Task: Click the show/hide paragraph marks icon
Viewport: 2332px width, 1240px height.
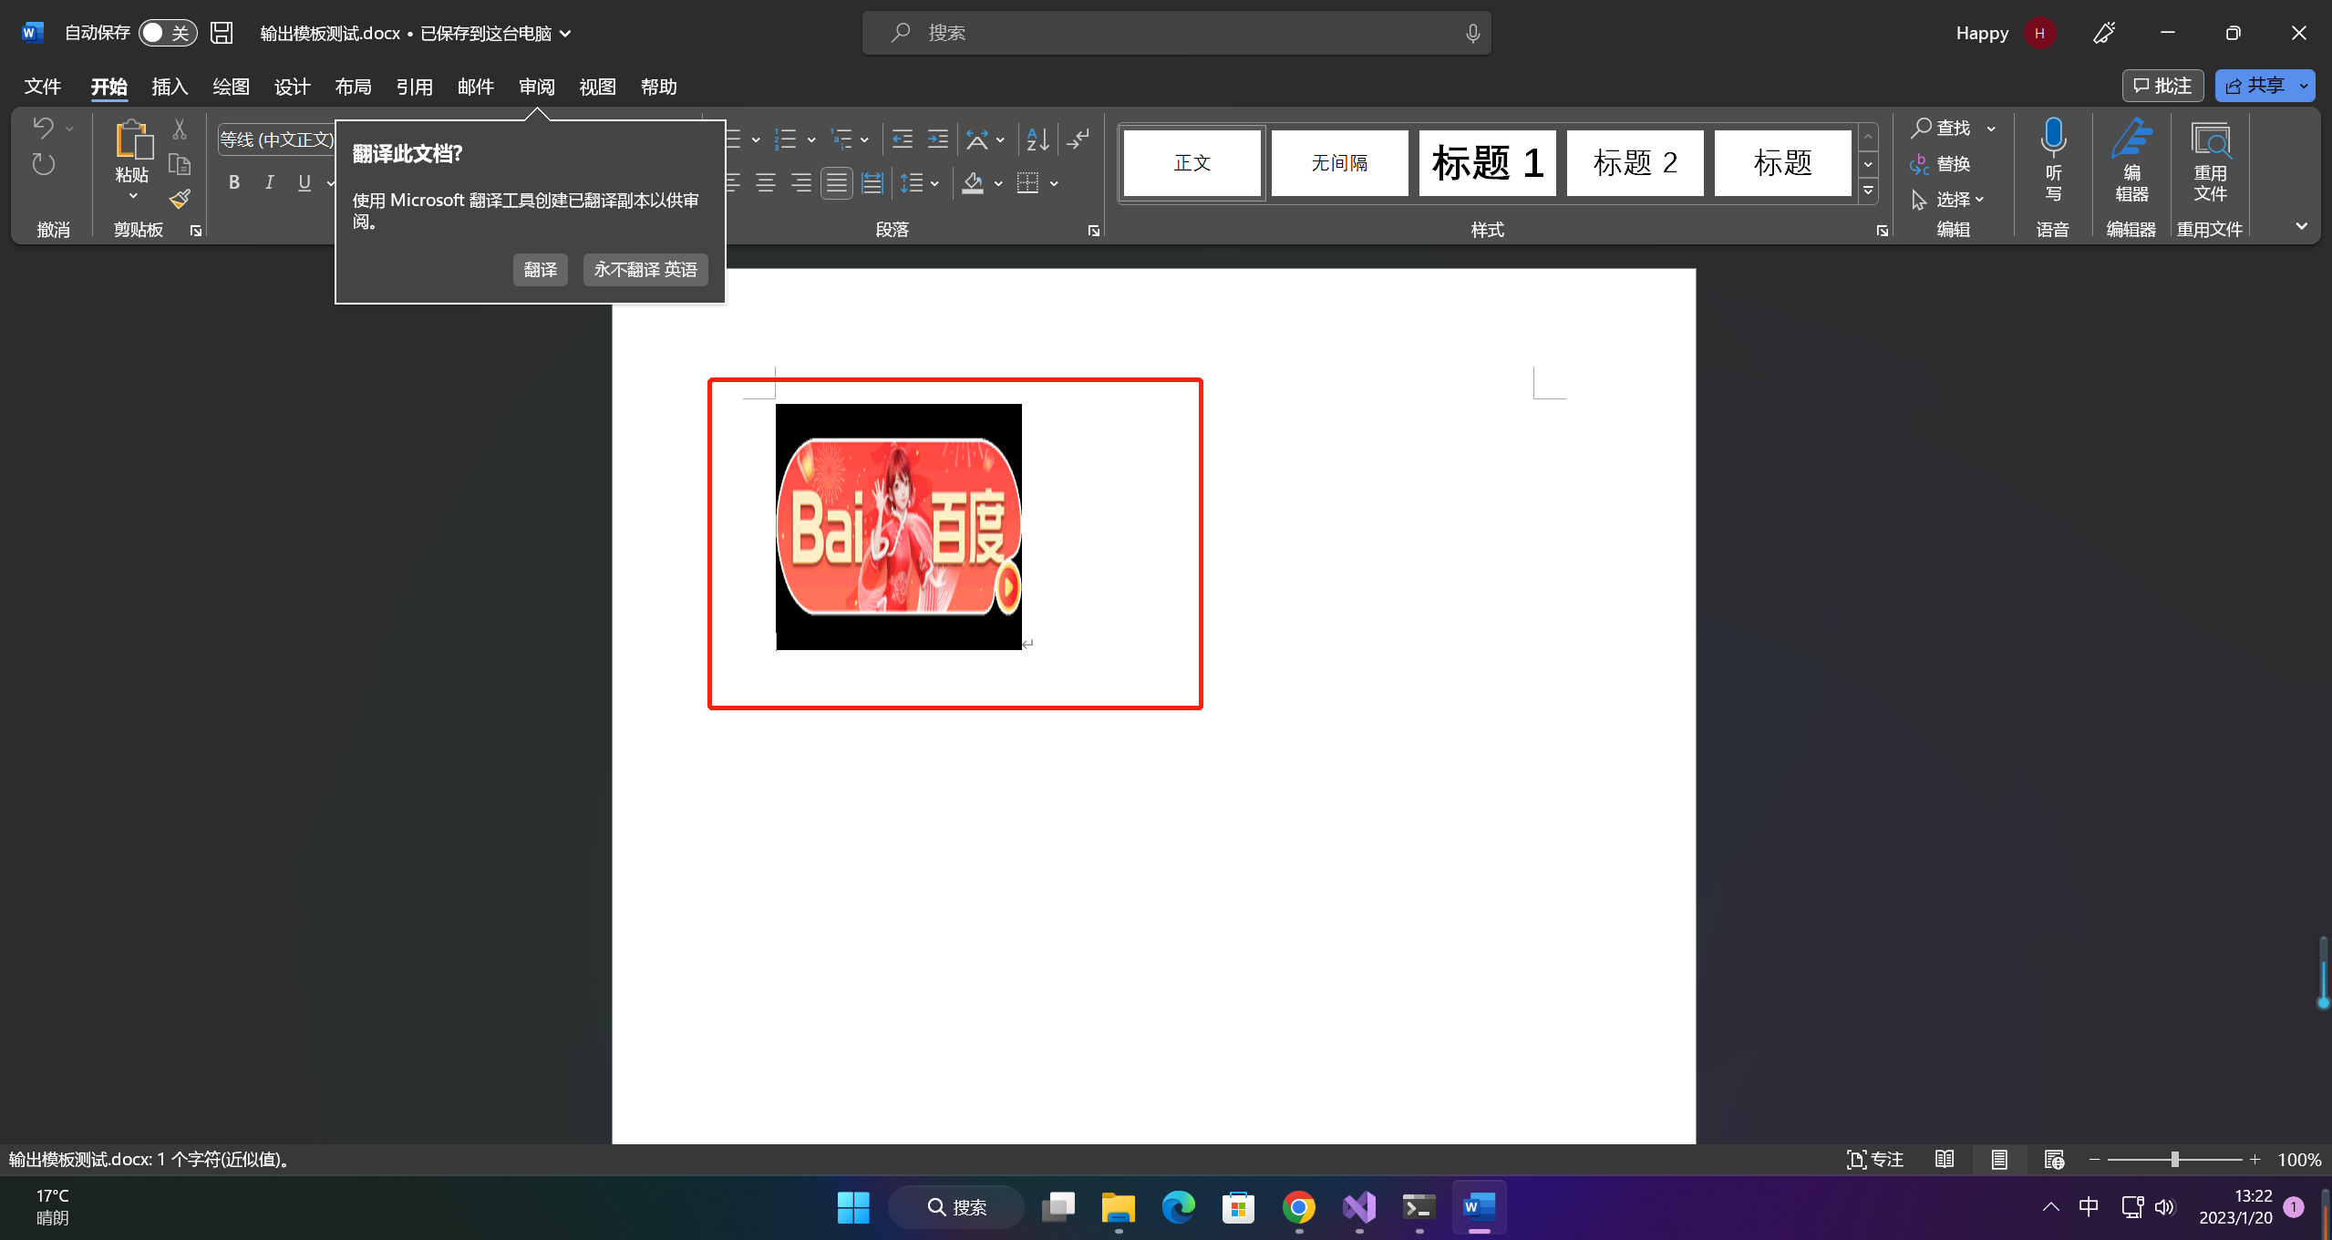Action: (x=1078, y=139)
